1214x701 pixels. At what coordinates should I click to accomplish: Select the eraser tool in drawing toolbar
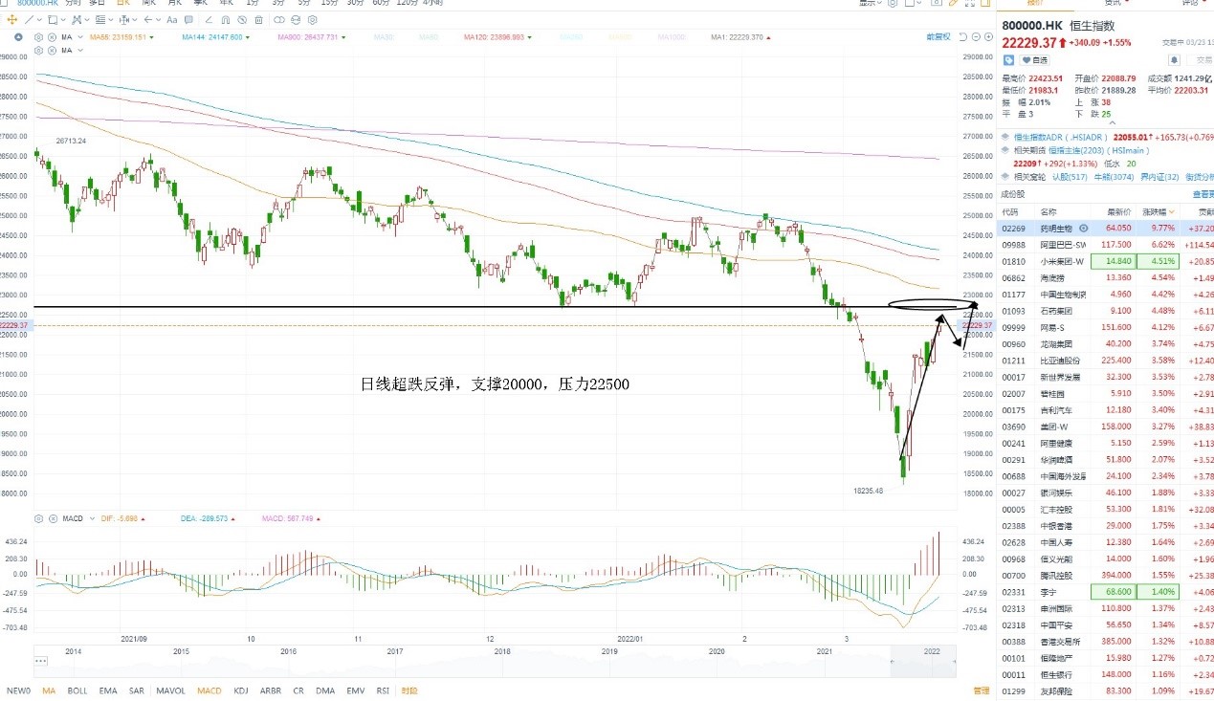click(x=209, y=20)
